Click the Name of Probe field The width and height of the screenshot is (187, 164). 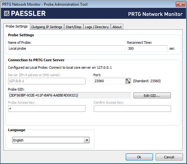click(x=66, y=48)
